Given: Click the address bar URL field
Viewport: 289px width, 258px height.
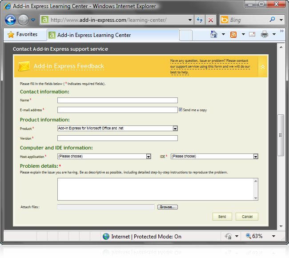Looking at the screenshot, I should pos(116,20).
